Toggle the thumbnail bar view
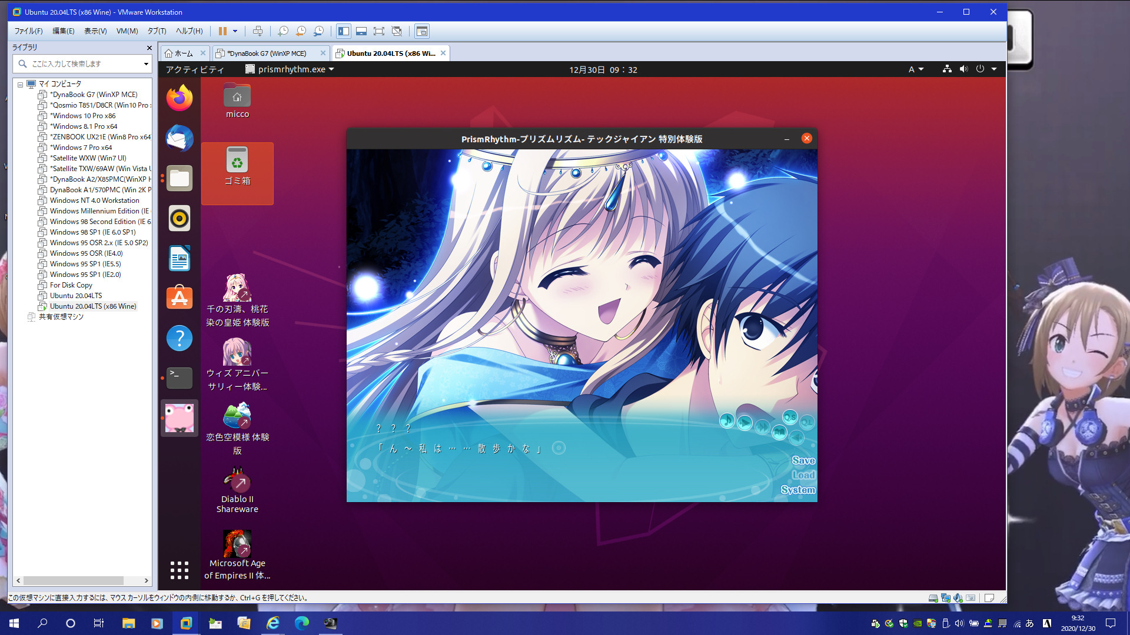Viewport: 1130px width, 635px height. pyautogui.click(x=361, y=31)
